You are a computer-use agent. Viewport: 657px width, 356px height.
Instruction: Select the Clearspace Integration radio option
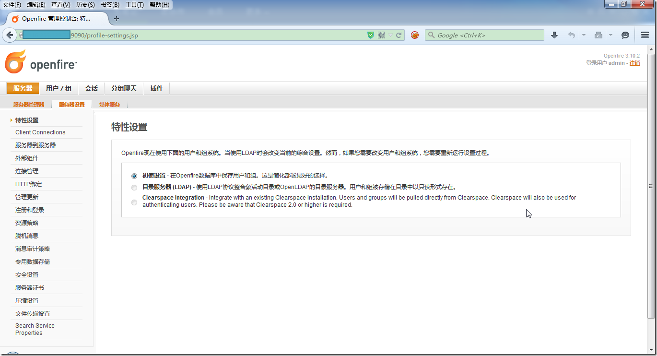[134, 202]
